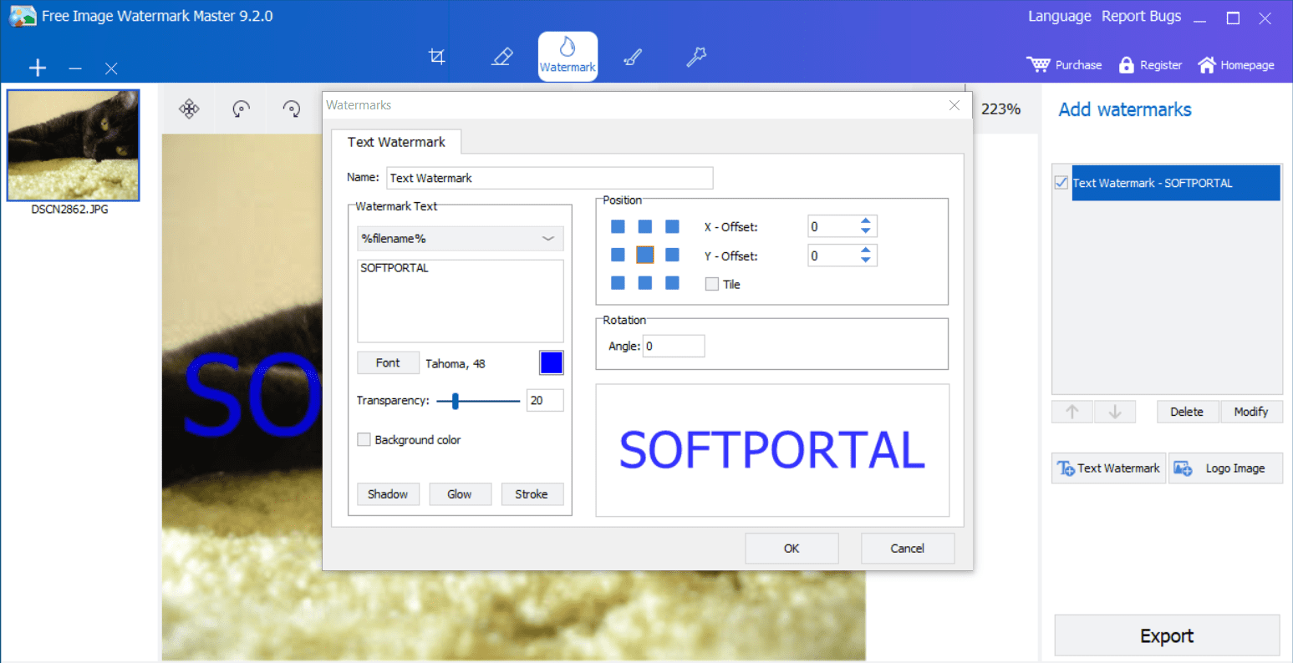Image resolution: width=1293 pixels, height=663 pixels.
Task: Open the Report Bugs menu
Action: (x=1142, y=17)
